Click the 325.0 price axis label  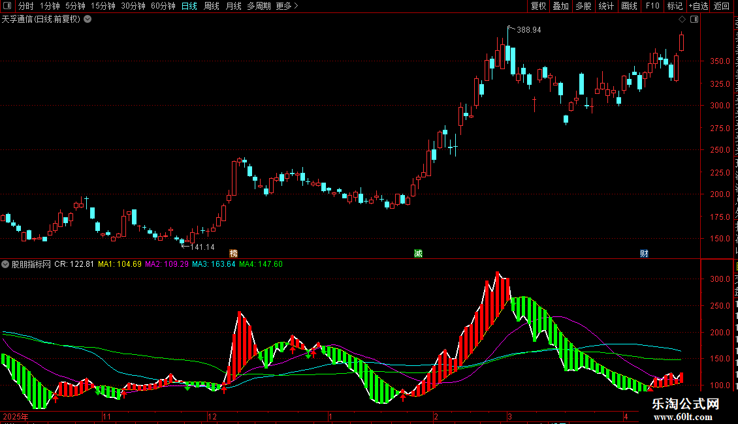coord(720,83)
